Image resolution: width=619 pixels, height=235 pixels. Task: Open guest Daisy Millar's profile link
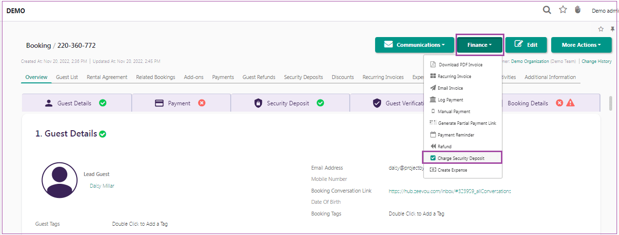tap(102, 186)
